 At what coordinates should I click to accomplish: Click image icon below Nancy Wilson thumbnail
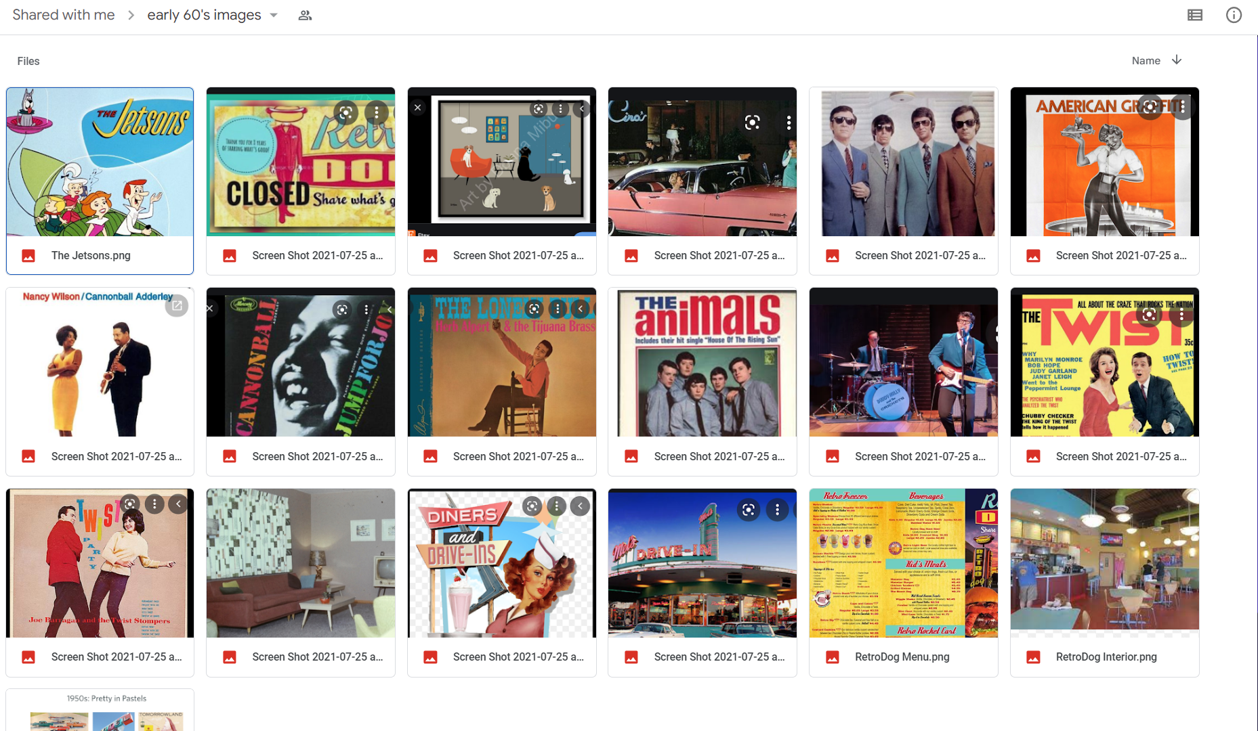pyautogui.click(x=28, y=456)
